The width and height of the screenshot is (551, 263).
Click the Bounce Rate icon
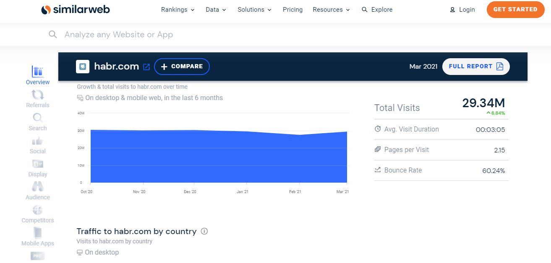point(378,170)
